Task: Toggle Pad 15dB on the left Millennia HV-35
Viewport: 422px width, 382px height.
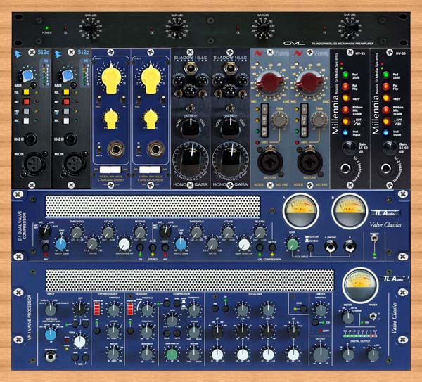Action: point(345,75)
